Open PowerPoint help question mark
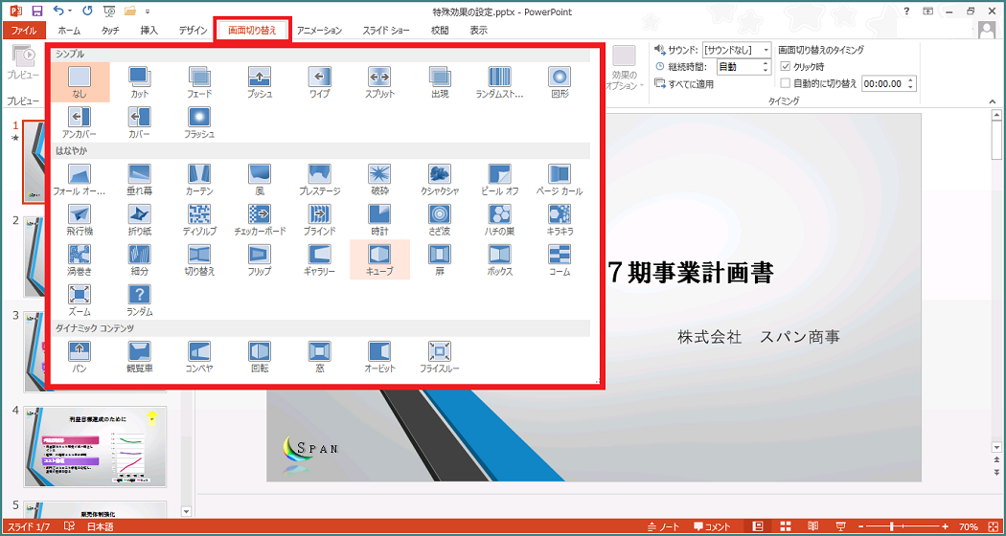Viewport: 1006px width, 536px height. [x=906, y=11]
